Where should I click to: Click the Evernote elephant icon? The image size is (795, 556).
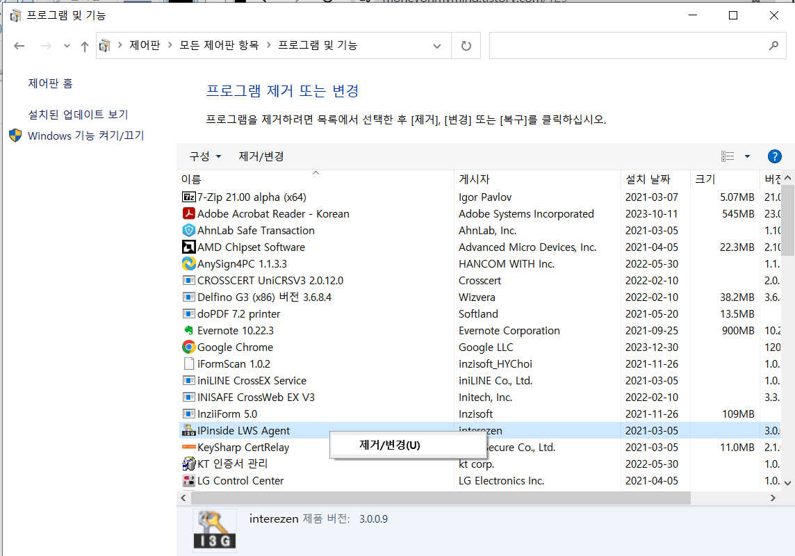188,330
